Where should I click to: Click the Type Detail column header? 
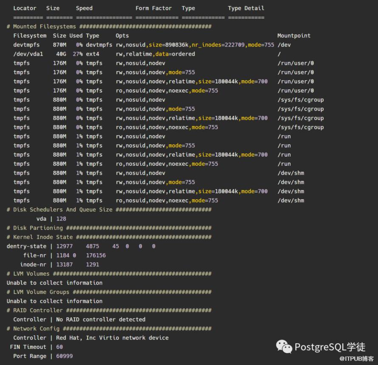[x=246, y=8]
